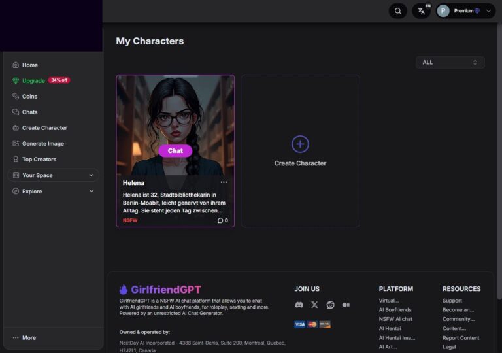This screenshot has height=353, width=502.
Task: Open the AI Hentai Ima... footer link
Action: click(x=397, y=337)
